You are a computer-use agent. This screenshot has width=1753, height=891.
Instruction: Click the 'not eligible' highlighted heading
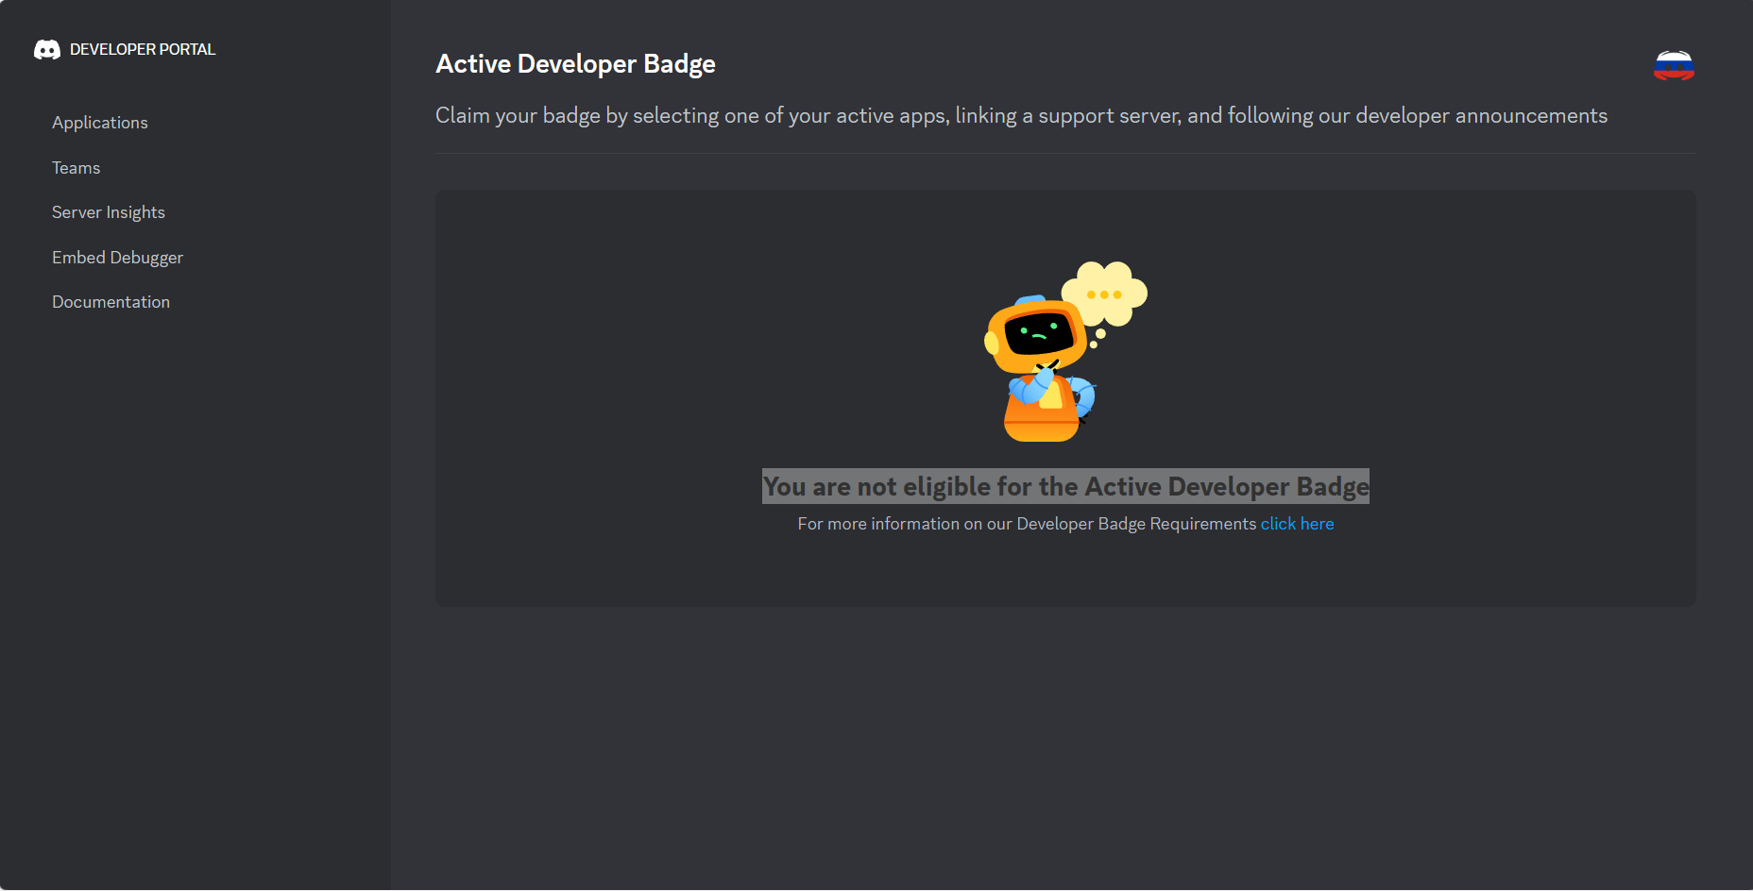[x=1065, y=486]
